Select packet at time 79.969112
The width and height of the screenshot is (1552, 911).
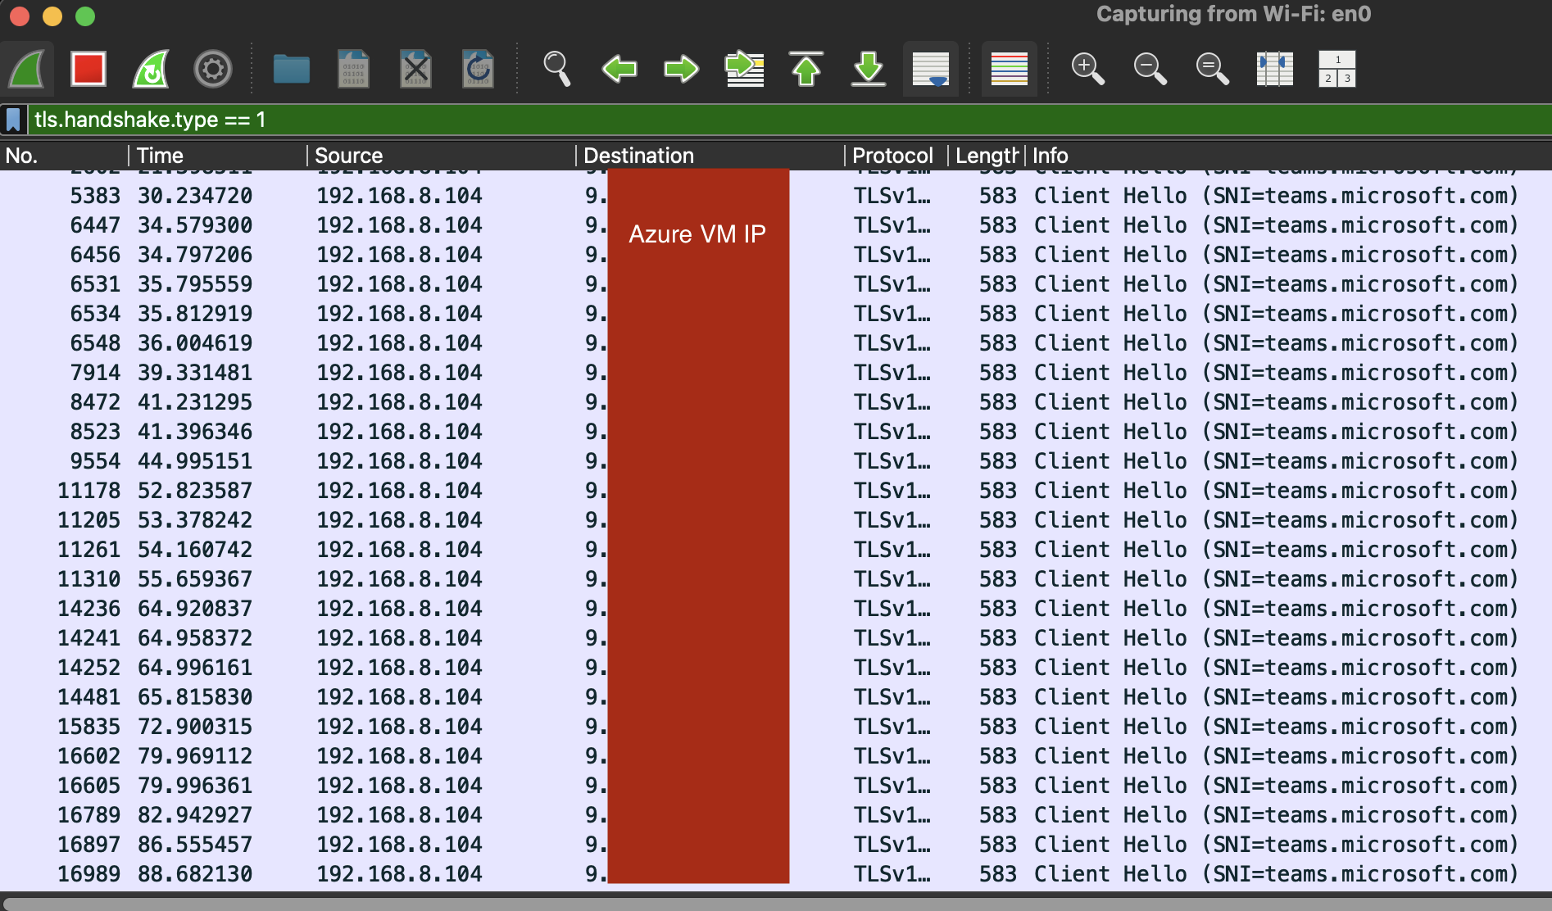[776, 756]
